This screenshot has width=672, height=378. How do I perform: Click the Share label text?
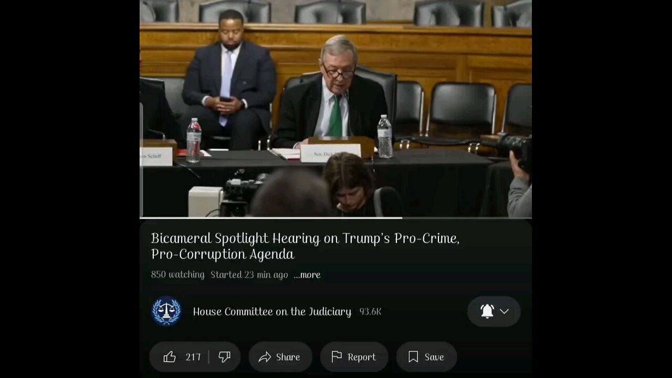(288, 357)
